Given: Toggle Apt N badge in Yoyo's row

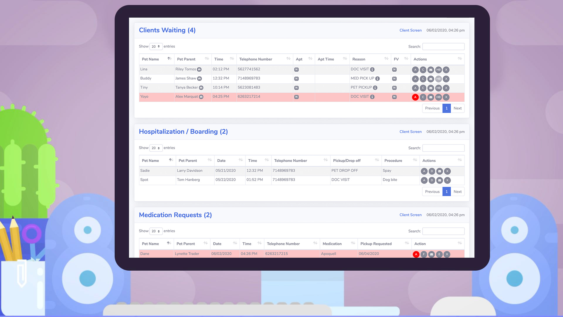Looking at the screenshot, I should 296,97.
